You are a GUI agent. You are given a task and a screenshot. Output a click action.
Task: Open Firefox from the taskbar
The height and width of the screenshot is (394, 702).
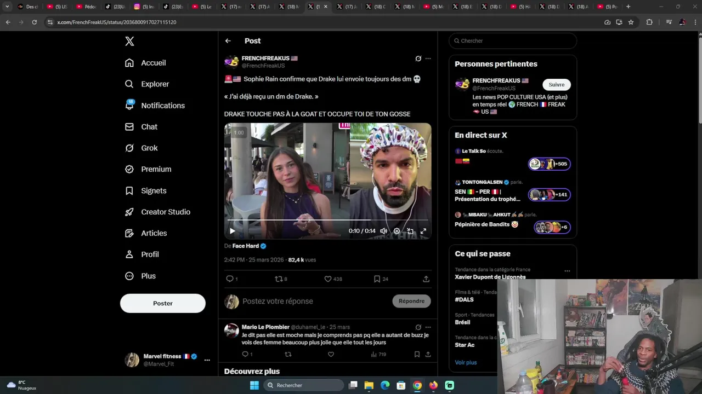point(433,385)
